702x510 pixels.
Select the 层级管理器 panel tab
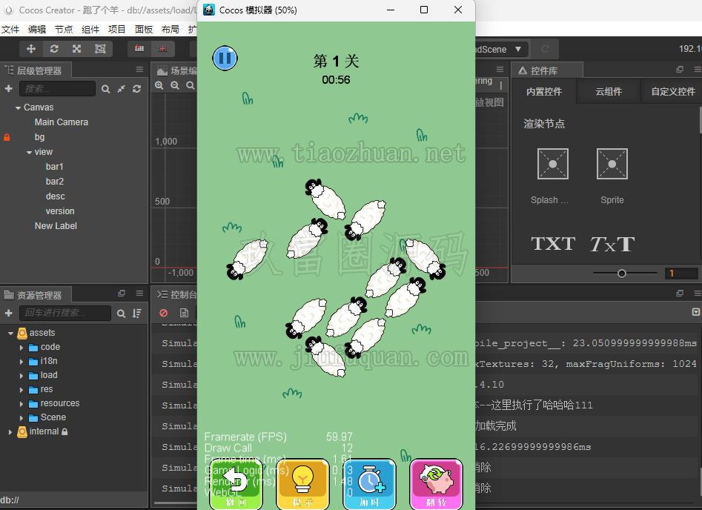[x=36, y=70]
